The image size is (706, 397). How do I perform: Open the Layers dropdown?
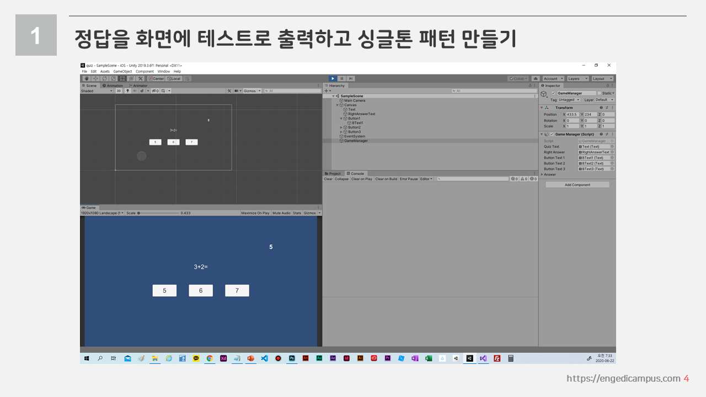click(x=578, y=78)
